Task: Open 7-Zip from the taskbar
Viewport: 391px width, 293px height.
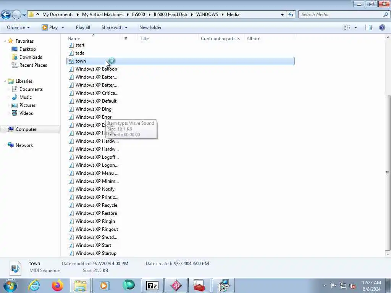Action: [x=152, y=285]
